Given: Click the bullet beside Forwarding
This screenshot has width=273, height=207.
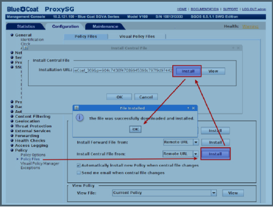Looking at the screenshot, I should tap(12, 136).
